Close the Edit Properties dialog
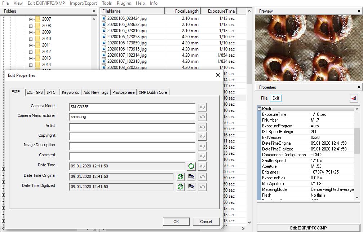 tap(218, 75)
